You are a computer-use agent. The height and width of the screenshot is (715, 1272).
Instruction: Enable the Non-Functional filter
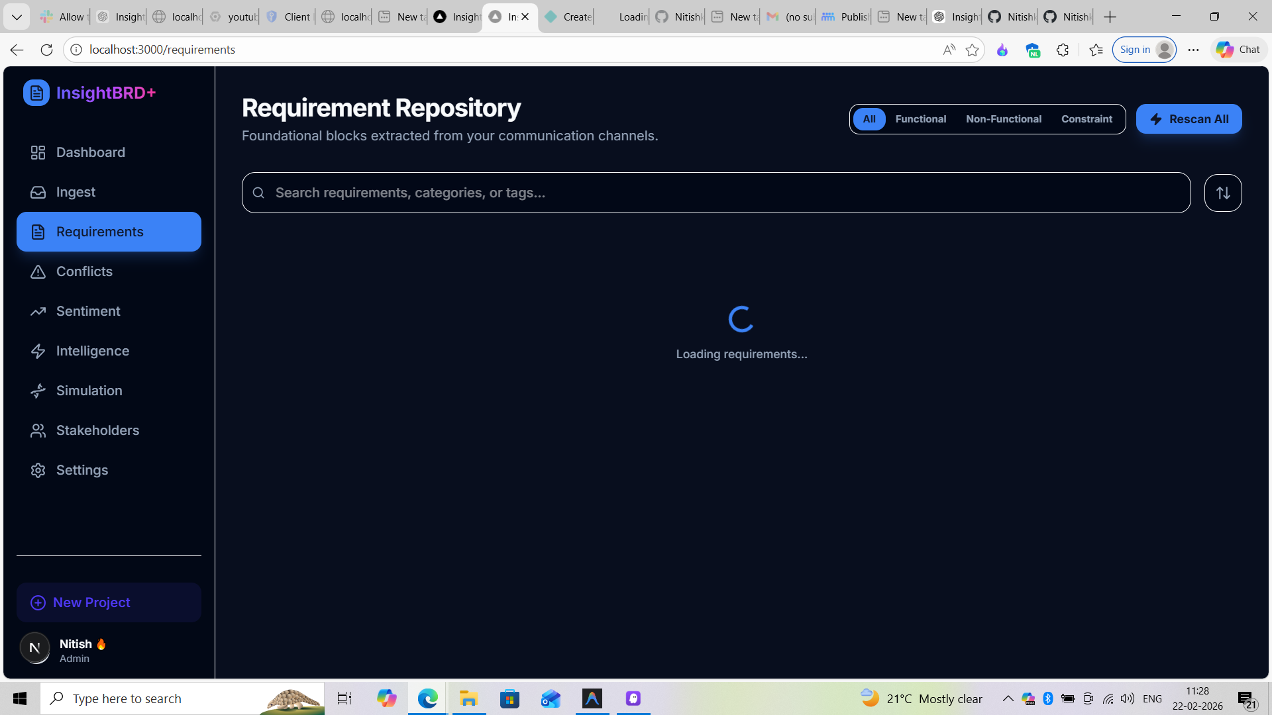click(x=1003, y=119)
